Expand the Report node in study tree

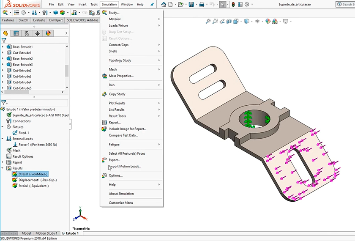(x=3, y=162)
